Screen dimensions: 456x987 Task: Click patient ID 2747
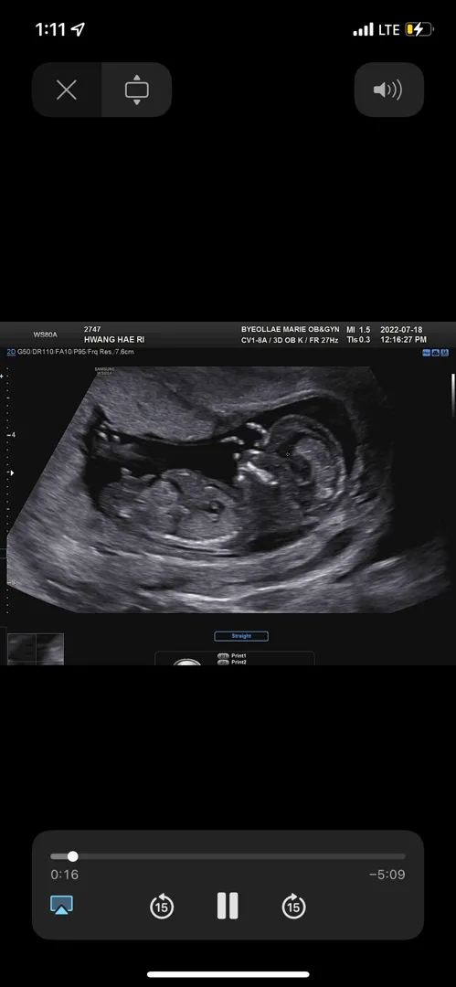(x=92, y=329)
